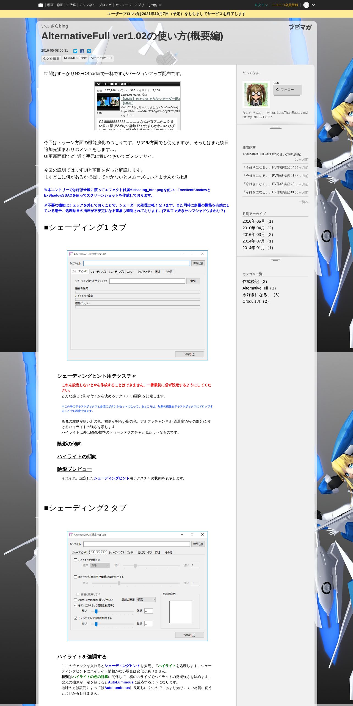This screenshot has width=353, height=706.
Task: Check ハイライトを強調する in the Shading2 screenshot
Action: pyautogui.click(x=76, y=560)
